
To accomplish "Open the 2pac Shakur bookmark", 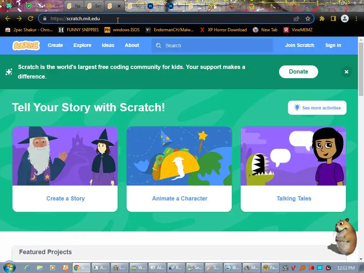I will [x=29, y=30].
